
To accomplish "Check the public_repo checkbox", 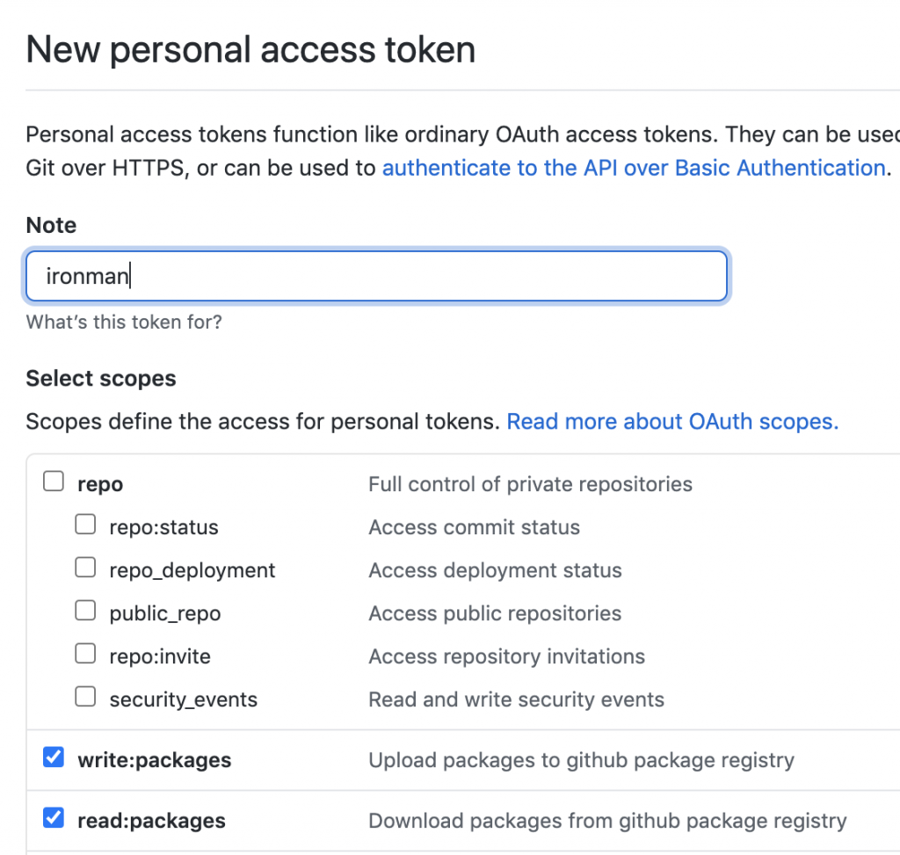I will (85, 611).
